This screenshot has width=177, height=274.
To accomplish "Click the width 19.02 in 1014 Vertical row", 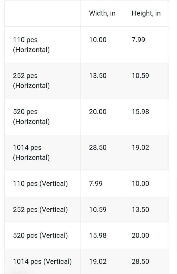I will pyautogui.click(x=98, y=261).
